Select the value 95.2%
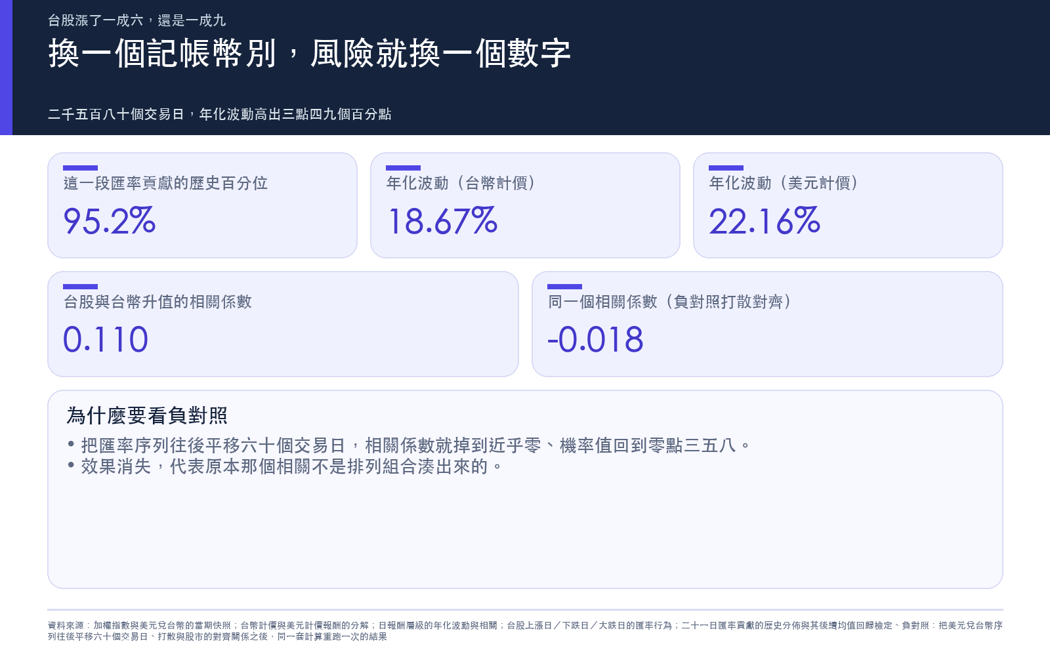1050x656 pixels. [x=109, y=221]
